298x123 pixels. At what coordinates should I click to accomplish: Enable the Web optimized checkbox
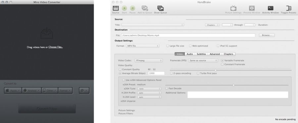click(190, 46)
